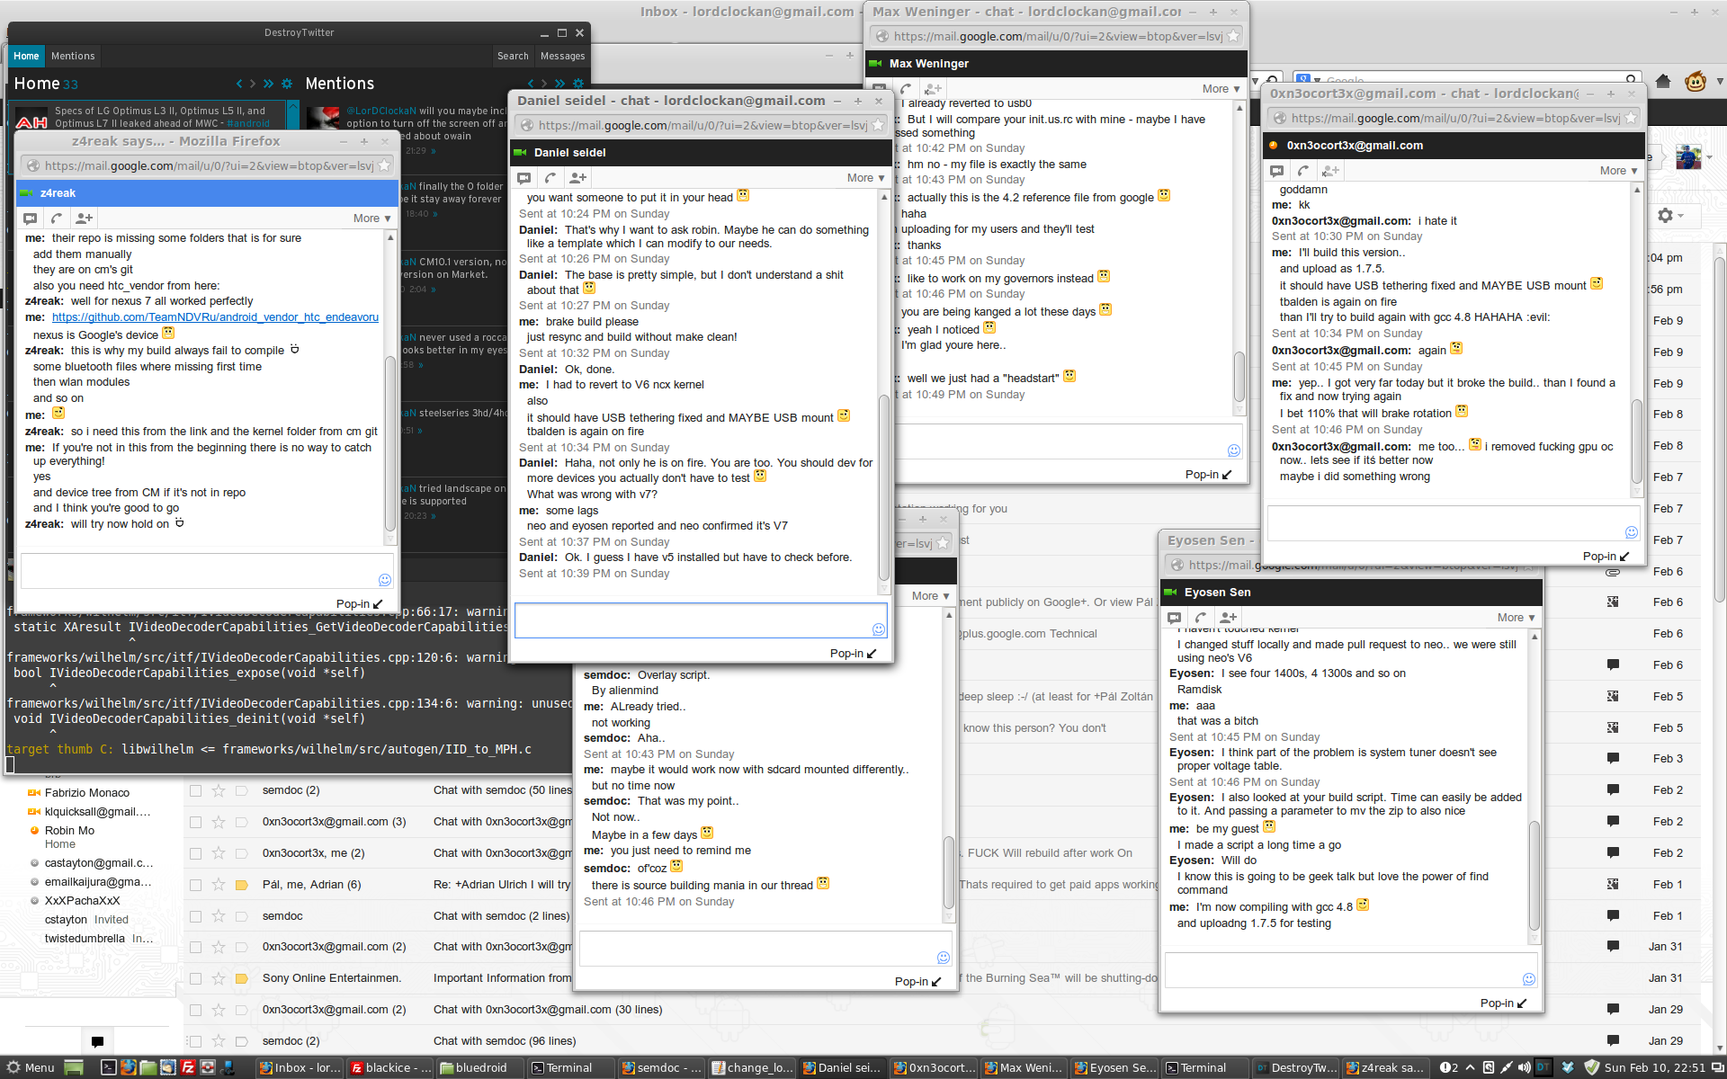Switch to the Mentions tab in DestroyTwitter
This screenshot has width=1727, height=1079.
click(x=73, y=56)
